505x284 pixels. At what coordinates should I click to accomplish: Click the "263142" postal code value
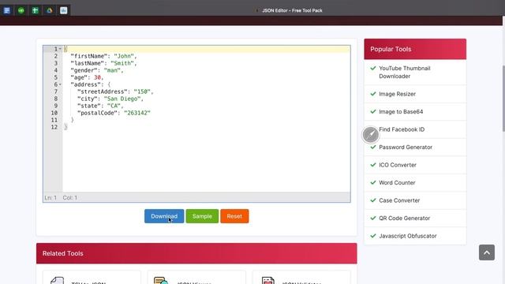137,113
